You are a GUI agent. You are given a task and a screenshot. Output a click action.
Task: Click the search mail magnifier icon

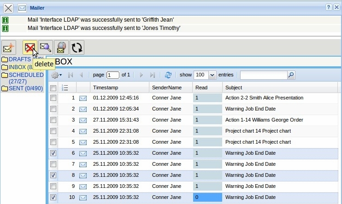pos(45,47)
